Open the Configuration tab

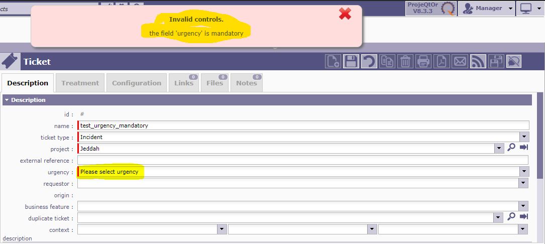[x=137, y=83]
